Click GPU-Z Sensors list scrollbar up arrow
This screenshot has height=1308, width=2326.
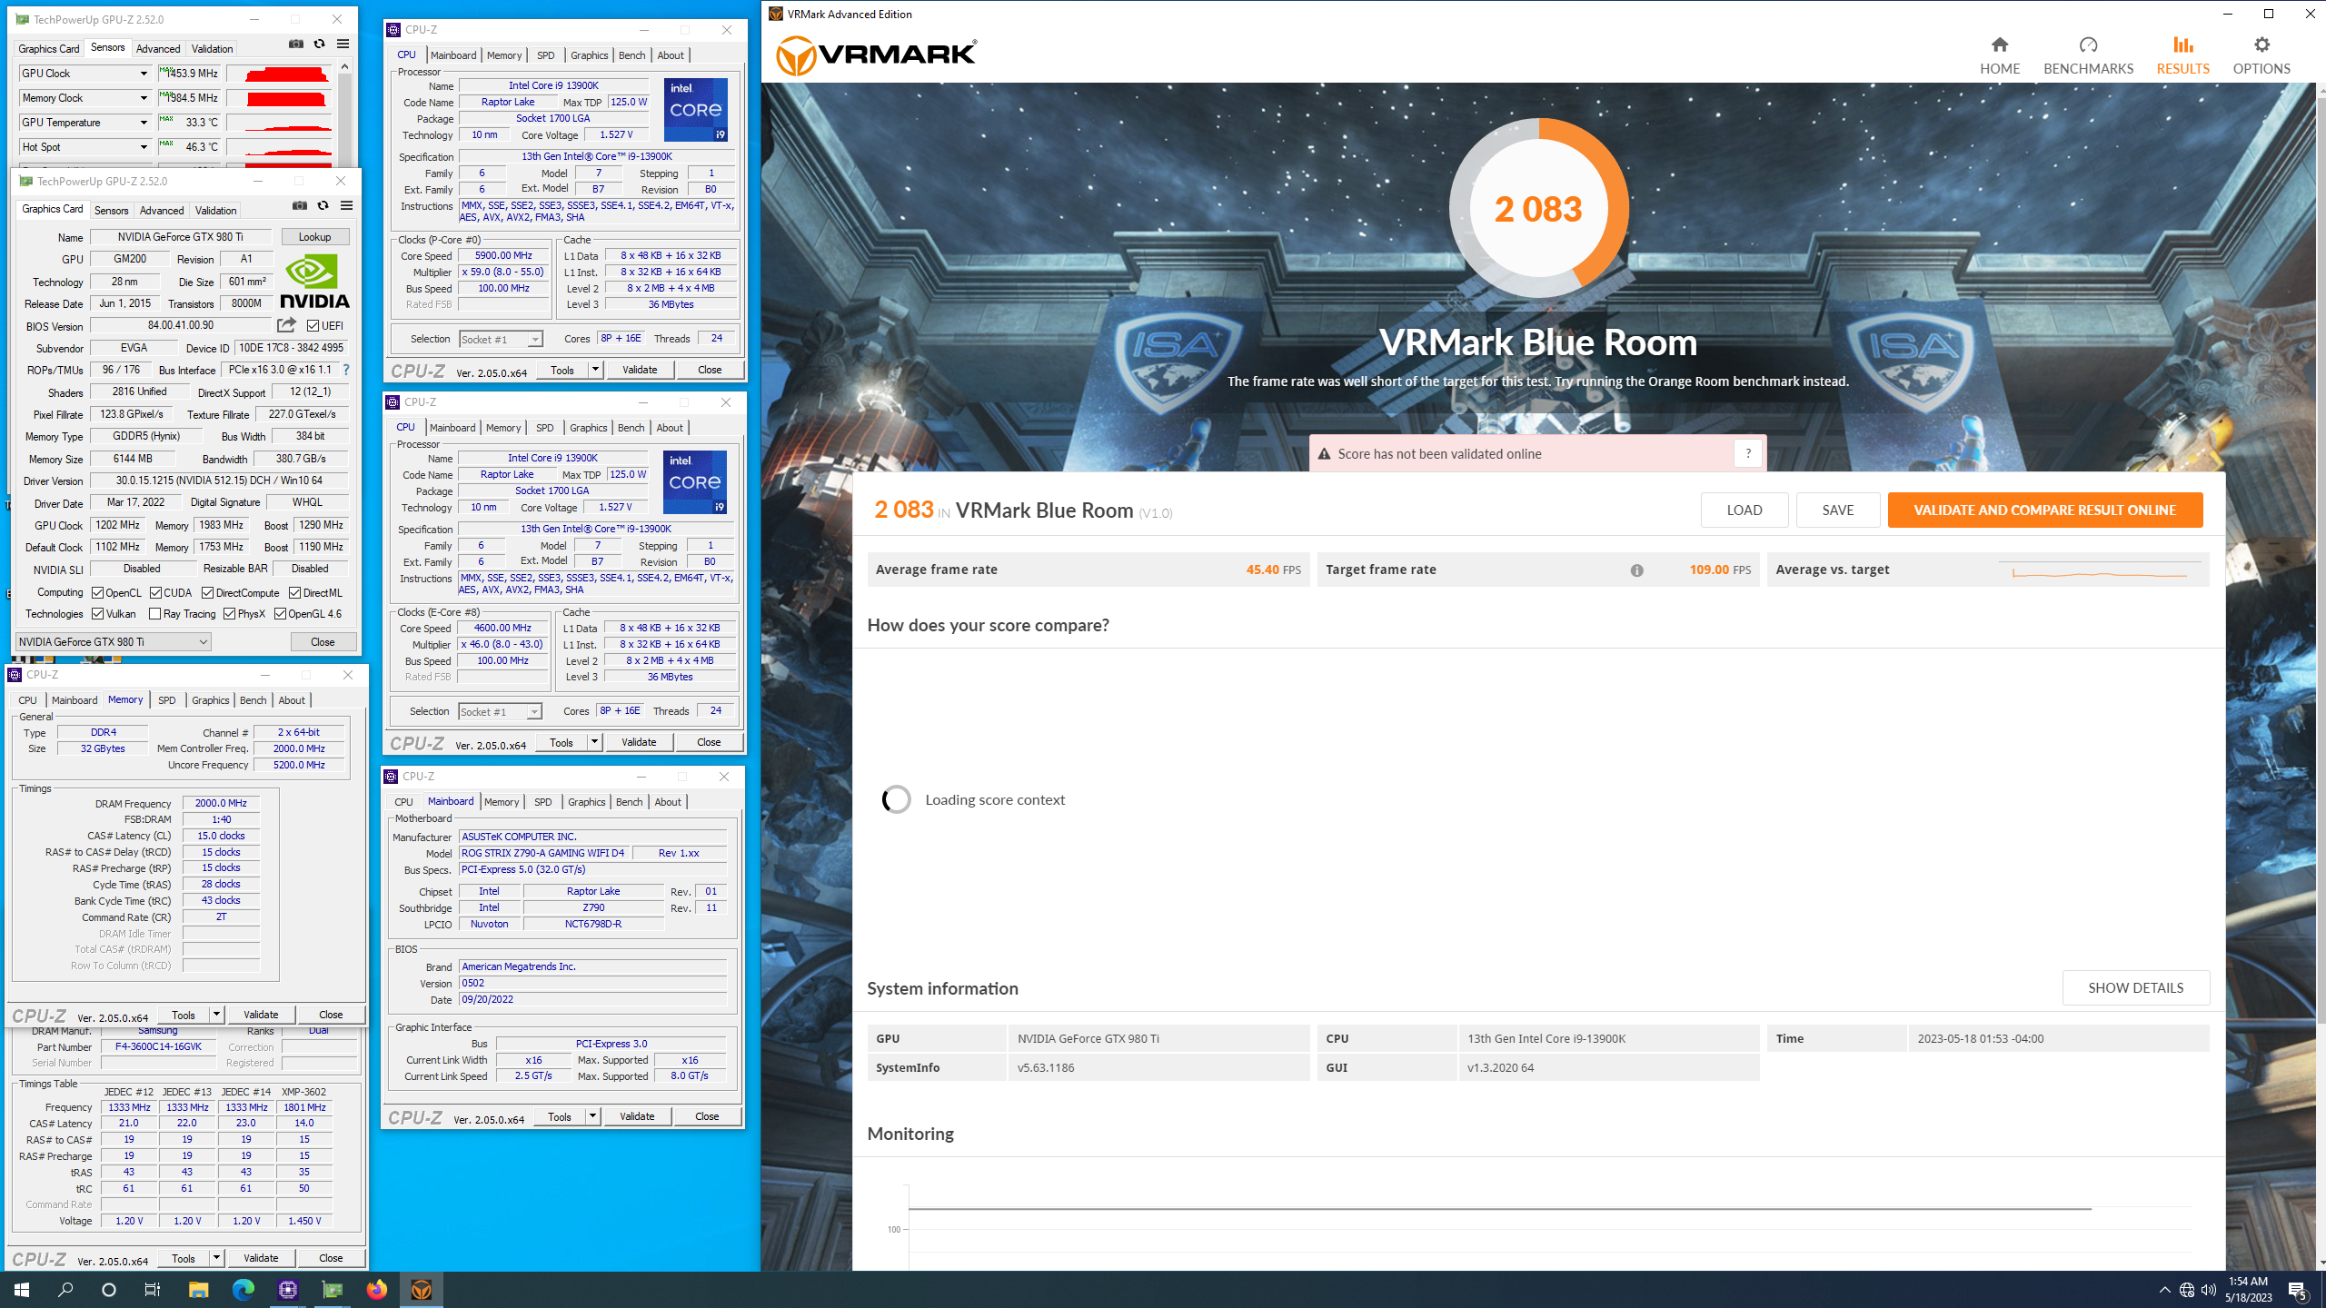point(344,66)
